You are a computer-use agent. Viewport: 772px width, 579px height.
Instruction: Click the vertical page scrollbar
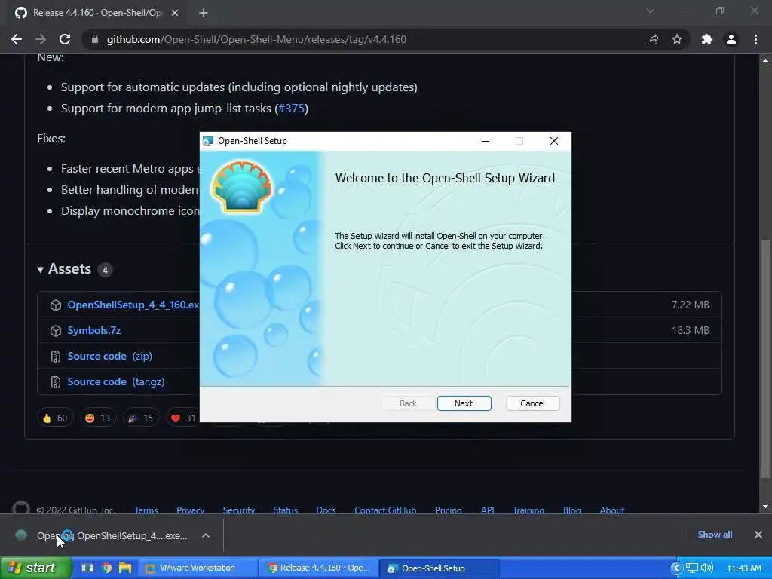(765, 359)
